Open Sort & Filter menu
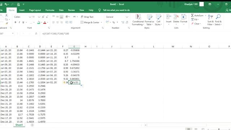This screenshot has height=130, width=231. click(x=210, y=20)
